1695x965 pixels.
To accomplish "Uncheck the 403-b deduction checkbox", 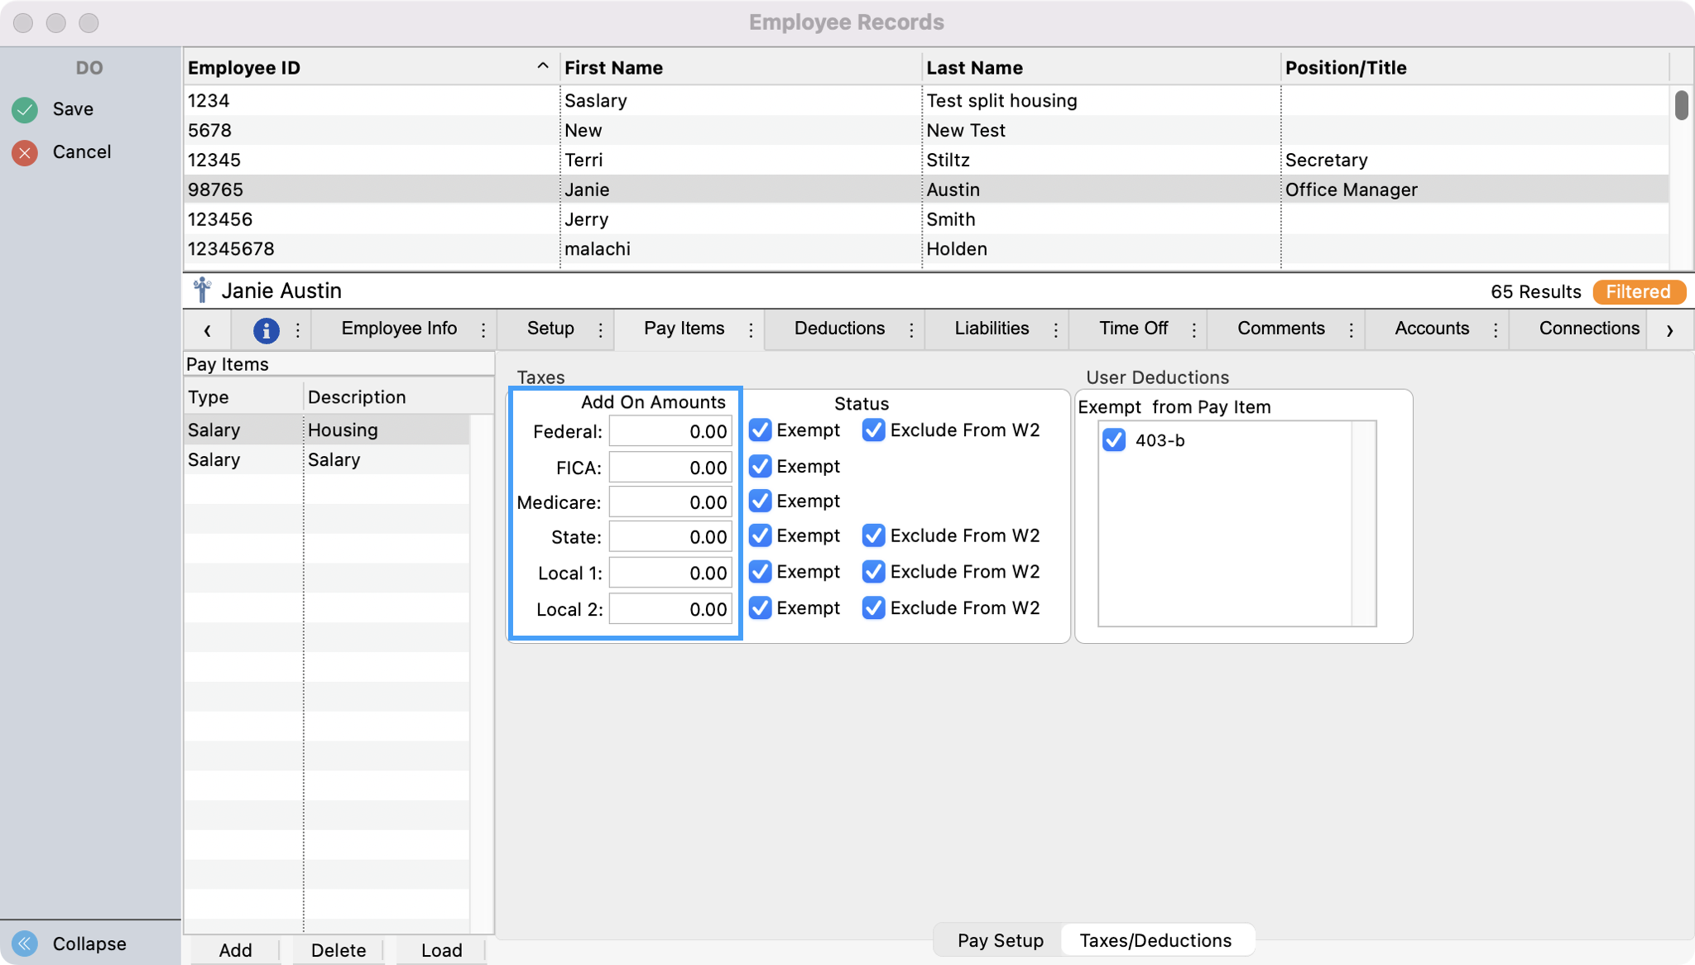I will pos(1114,440).
